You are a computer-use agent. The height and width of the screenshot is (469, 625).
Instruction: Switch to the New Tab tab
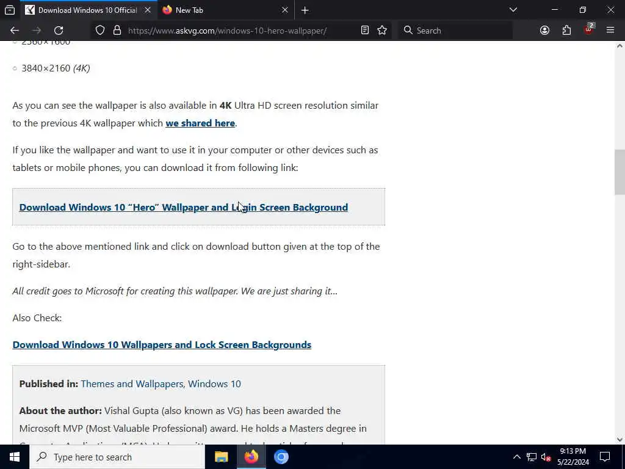coord(225,10)
